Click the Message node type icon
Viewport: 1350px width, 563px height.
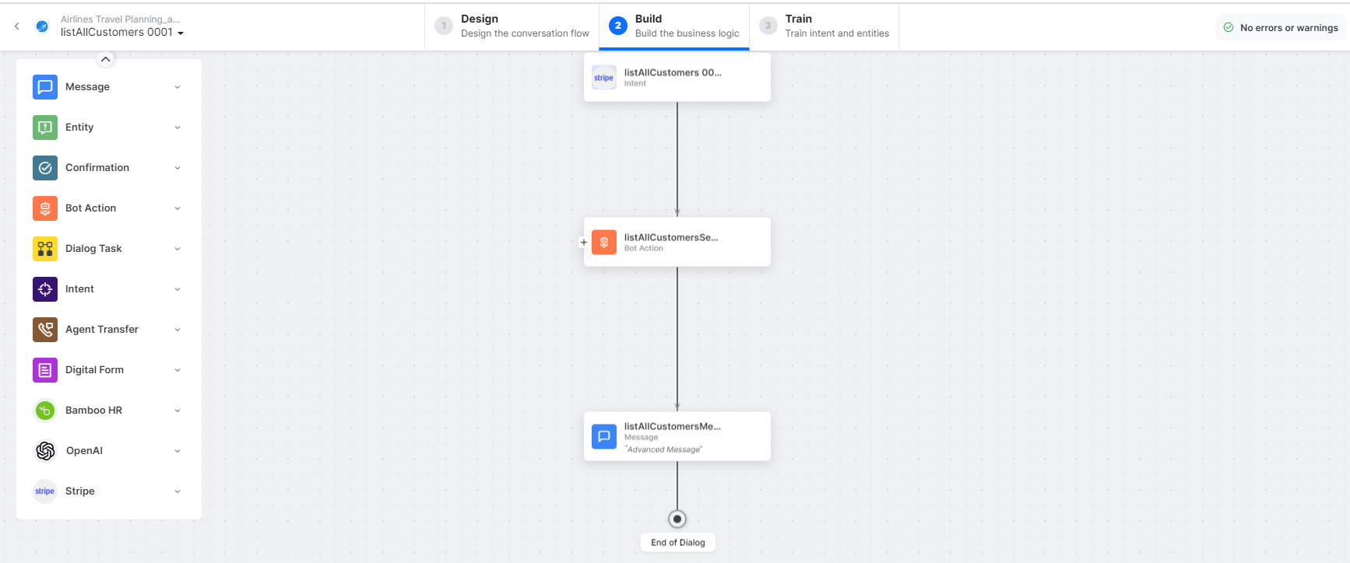tap(45, 87)
